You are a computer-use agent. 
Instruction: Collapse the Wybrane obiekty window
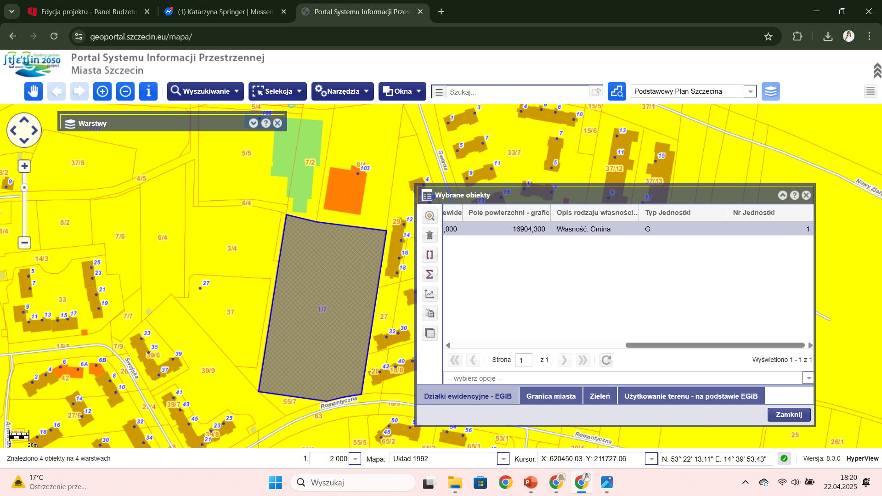pos(782,195)
